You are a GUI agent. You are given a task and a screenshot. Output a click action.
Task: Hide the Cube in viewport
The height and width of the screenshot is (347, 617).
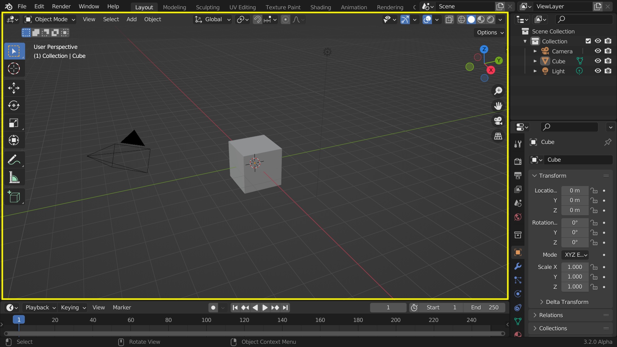(x=598, y=61)
